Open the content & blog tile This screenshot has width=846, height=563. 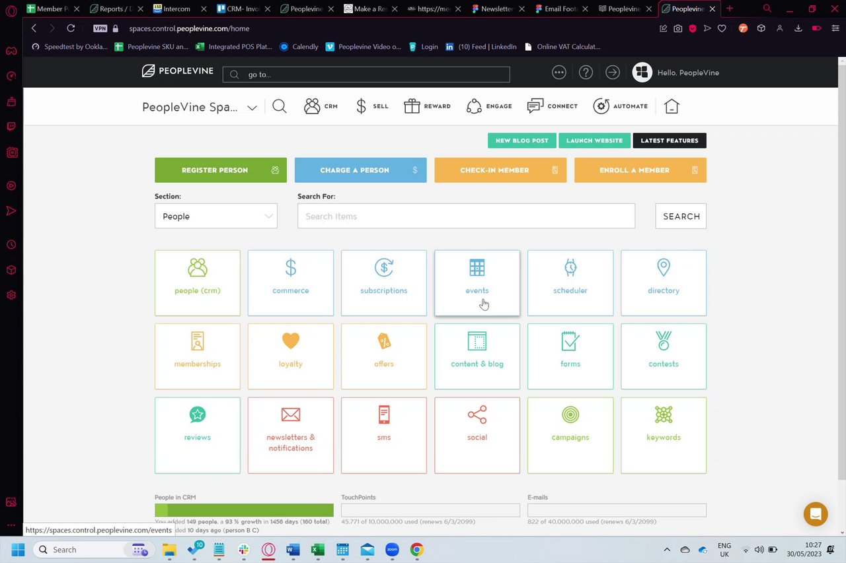tap(477, 356)
